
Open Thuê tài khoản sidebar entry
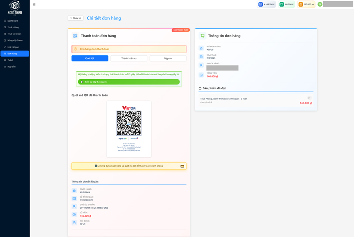pyautogui.click(x=15, y=34)
